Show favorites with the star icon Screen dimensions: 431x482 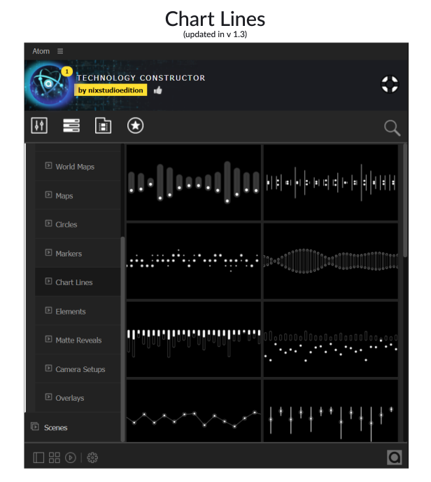135,126
